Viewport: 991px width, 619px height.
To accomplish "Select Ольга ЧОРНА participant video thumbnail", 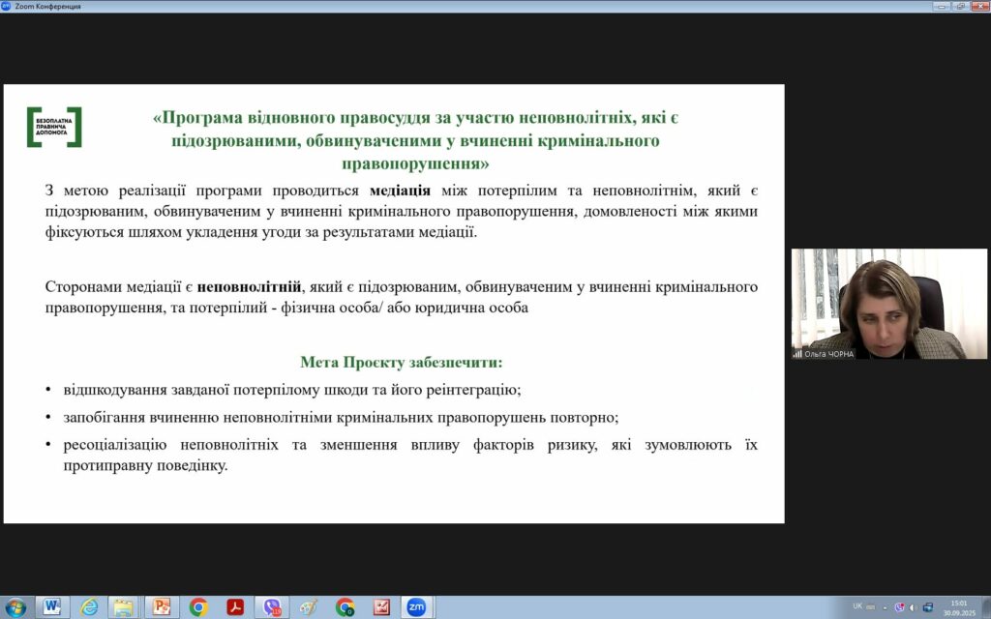I will (888, 304).
